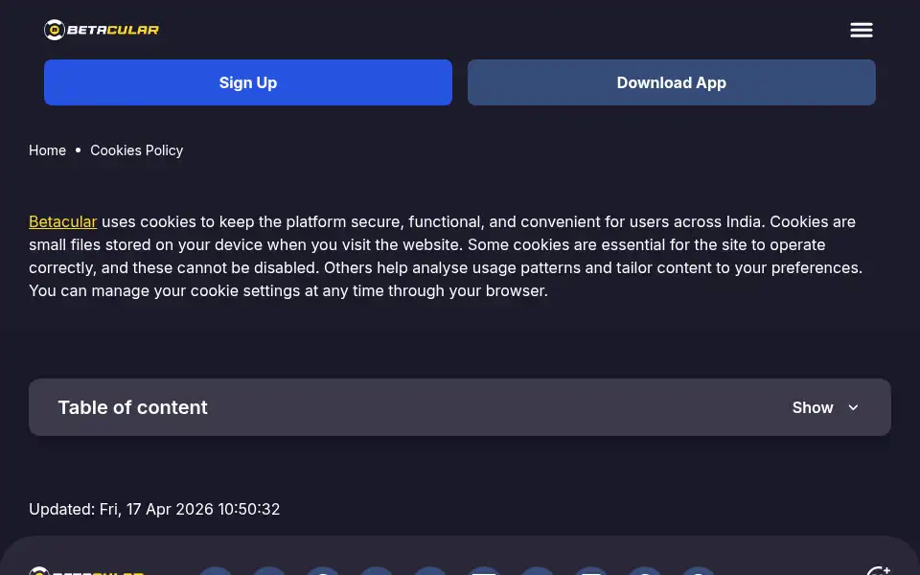
Task: Open the hamburger menu icon
Action: coord(862,30)
